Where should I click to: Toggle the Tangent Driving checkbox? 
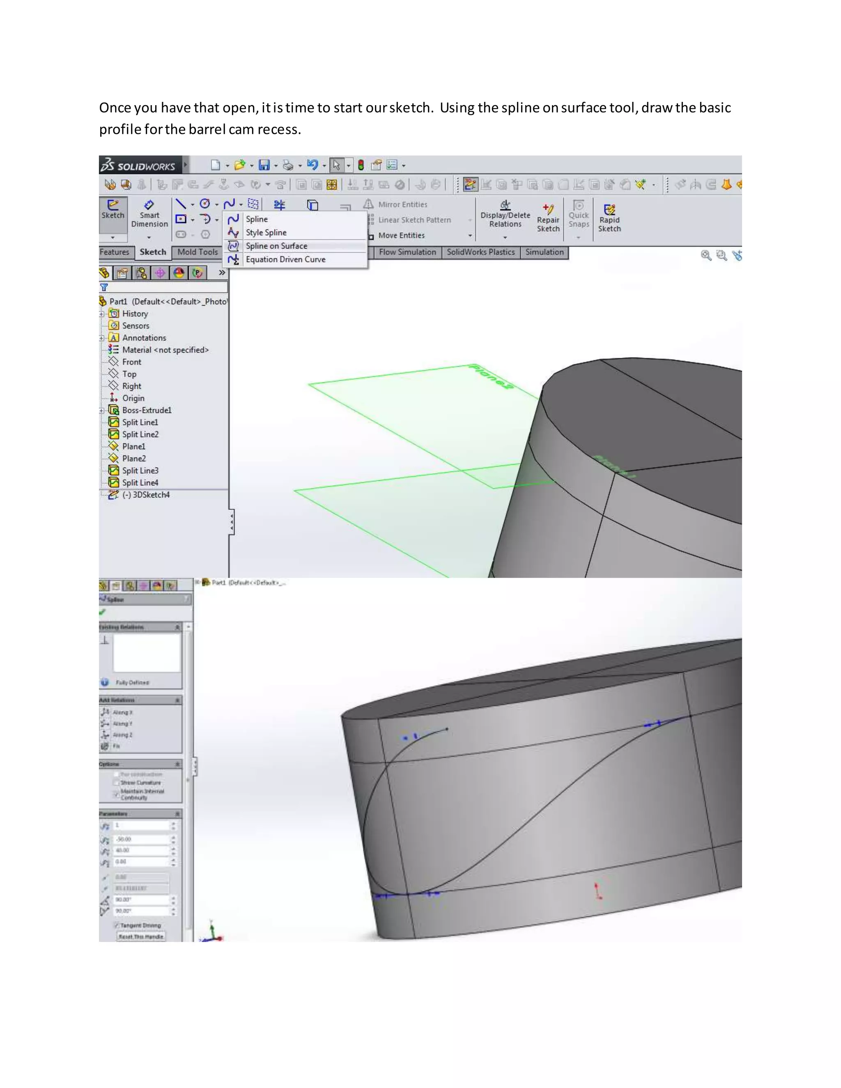pos(117,925)
